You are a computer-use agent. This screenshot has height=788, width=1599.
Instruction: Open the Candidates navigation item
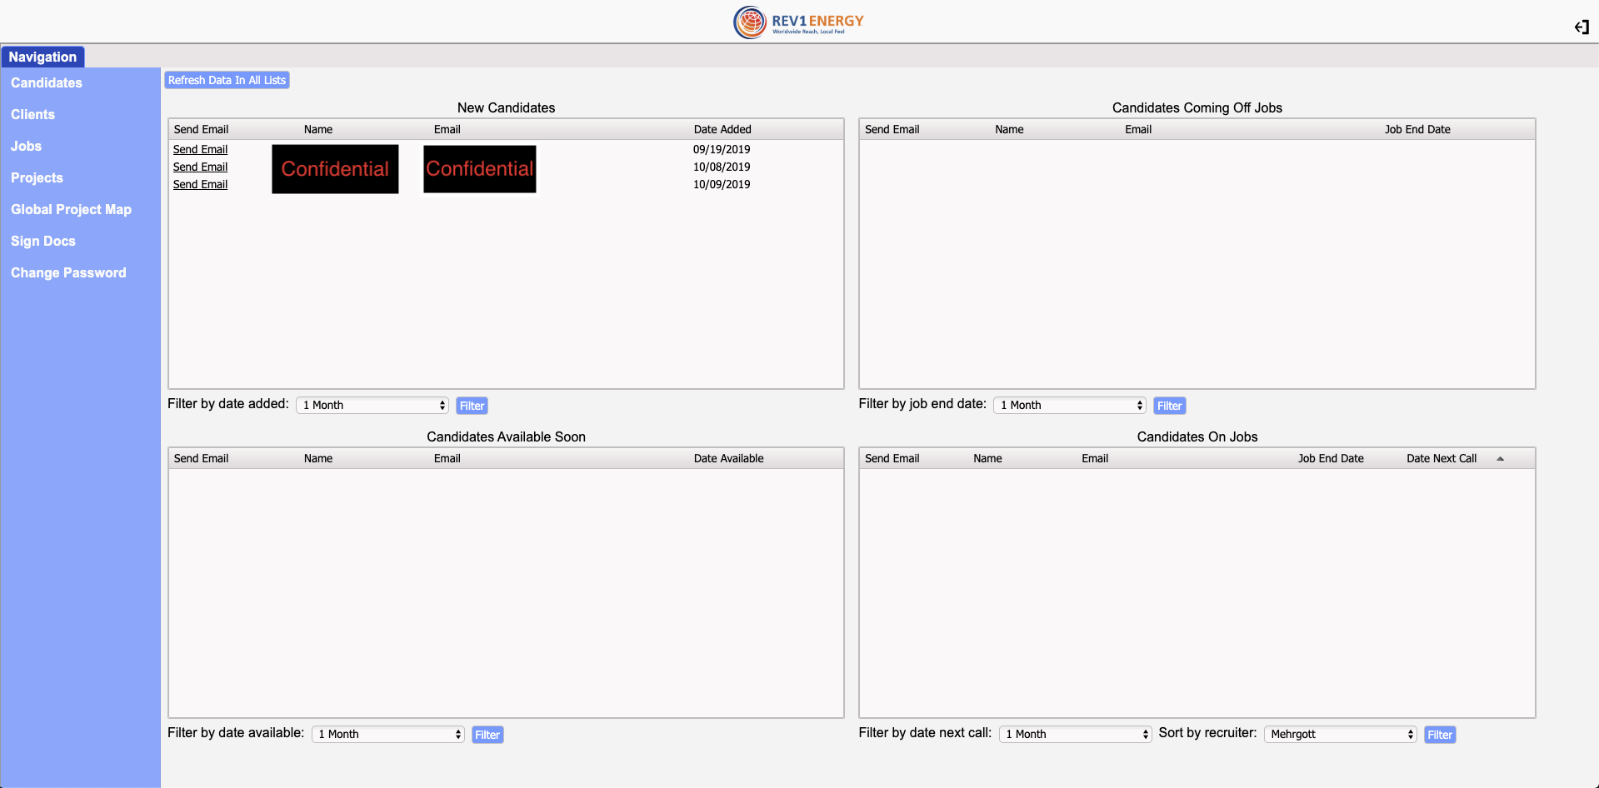pyautogui.click(x=47, y=83)
